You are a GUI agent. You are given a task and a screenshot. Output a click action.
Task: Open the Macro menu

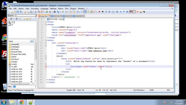click(61, 8)
